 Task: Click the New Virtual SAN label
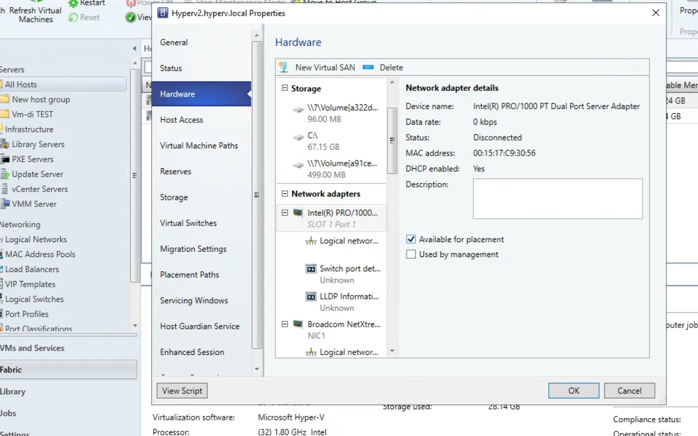tap(325, 67)
